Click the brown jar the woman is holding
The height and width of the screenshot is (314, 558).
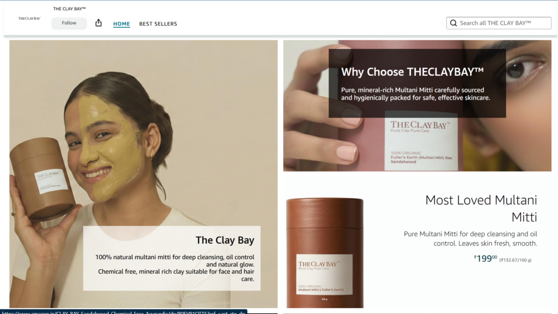click(42, 178)
